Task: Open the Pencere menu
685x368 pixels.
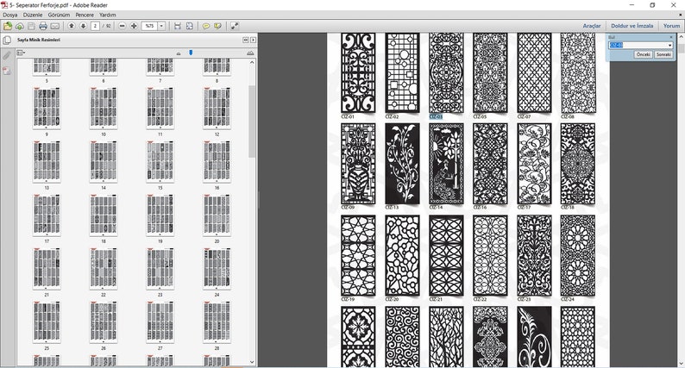Action: coord(85,15)
